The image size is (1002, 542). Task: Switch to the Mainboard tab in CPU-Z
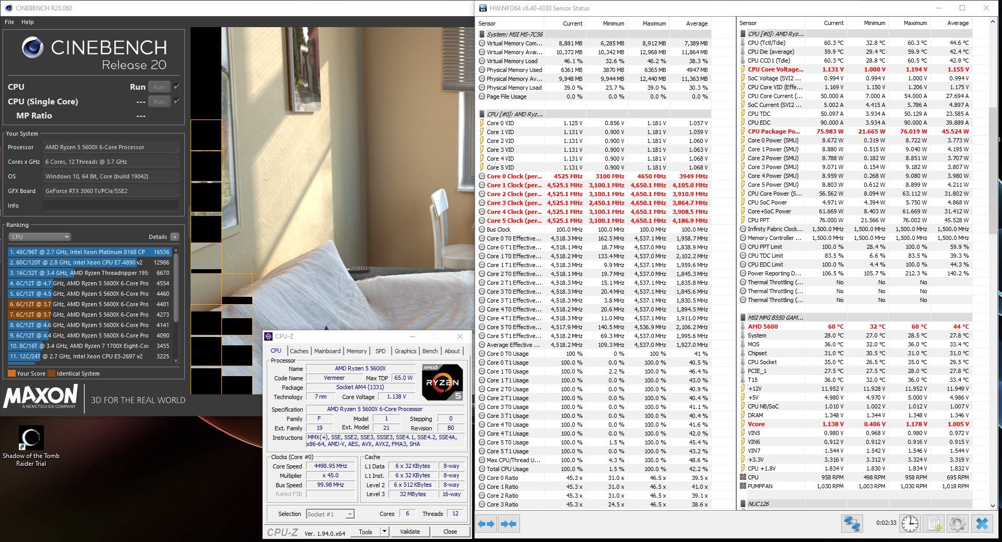[327, 351]
